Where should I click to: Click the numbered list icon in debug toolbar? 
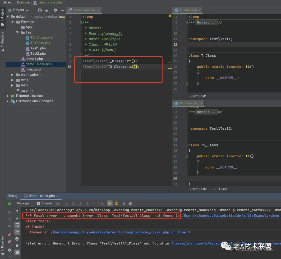(x=123, y=203)
